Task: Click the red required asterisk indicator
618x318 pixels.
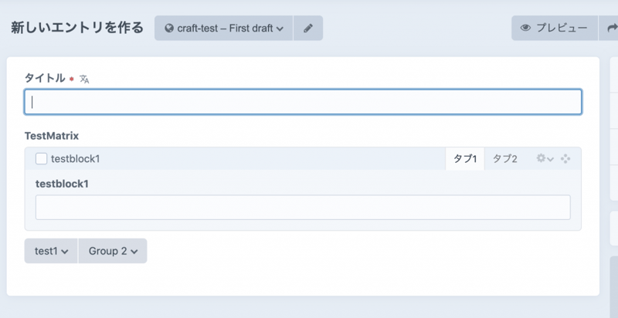Action: point(72,79)
